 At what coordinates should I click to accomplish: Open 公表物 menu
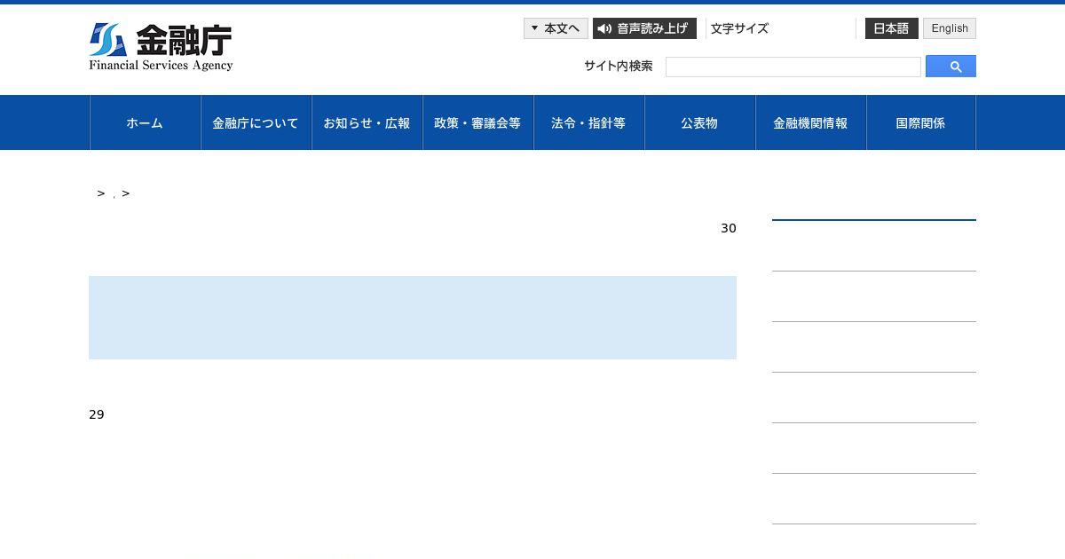(x=699, y=122)
